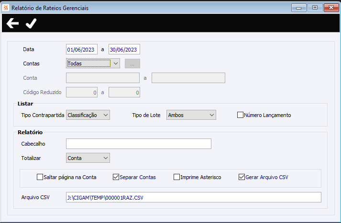Screen dimensions: 341x223
Task: Enable the Imprime Asterisco option
Action: 176,177
